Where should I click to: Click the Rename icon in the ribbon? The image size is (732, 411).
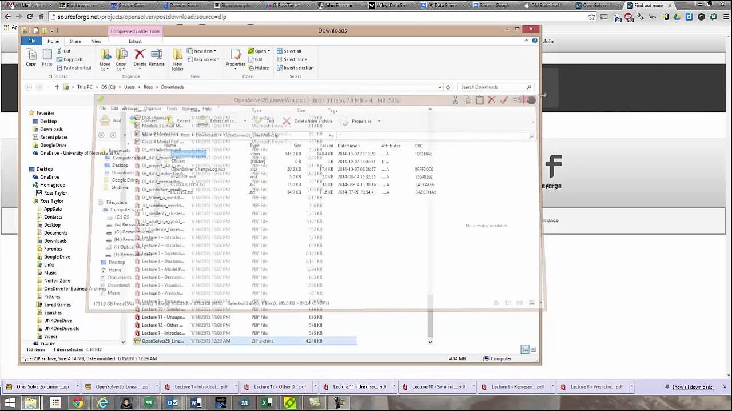[x=157, y=54]
